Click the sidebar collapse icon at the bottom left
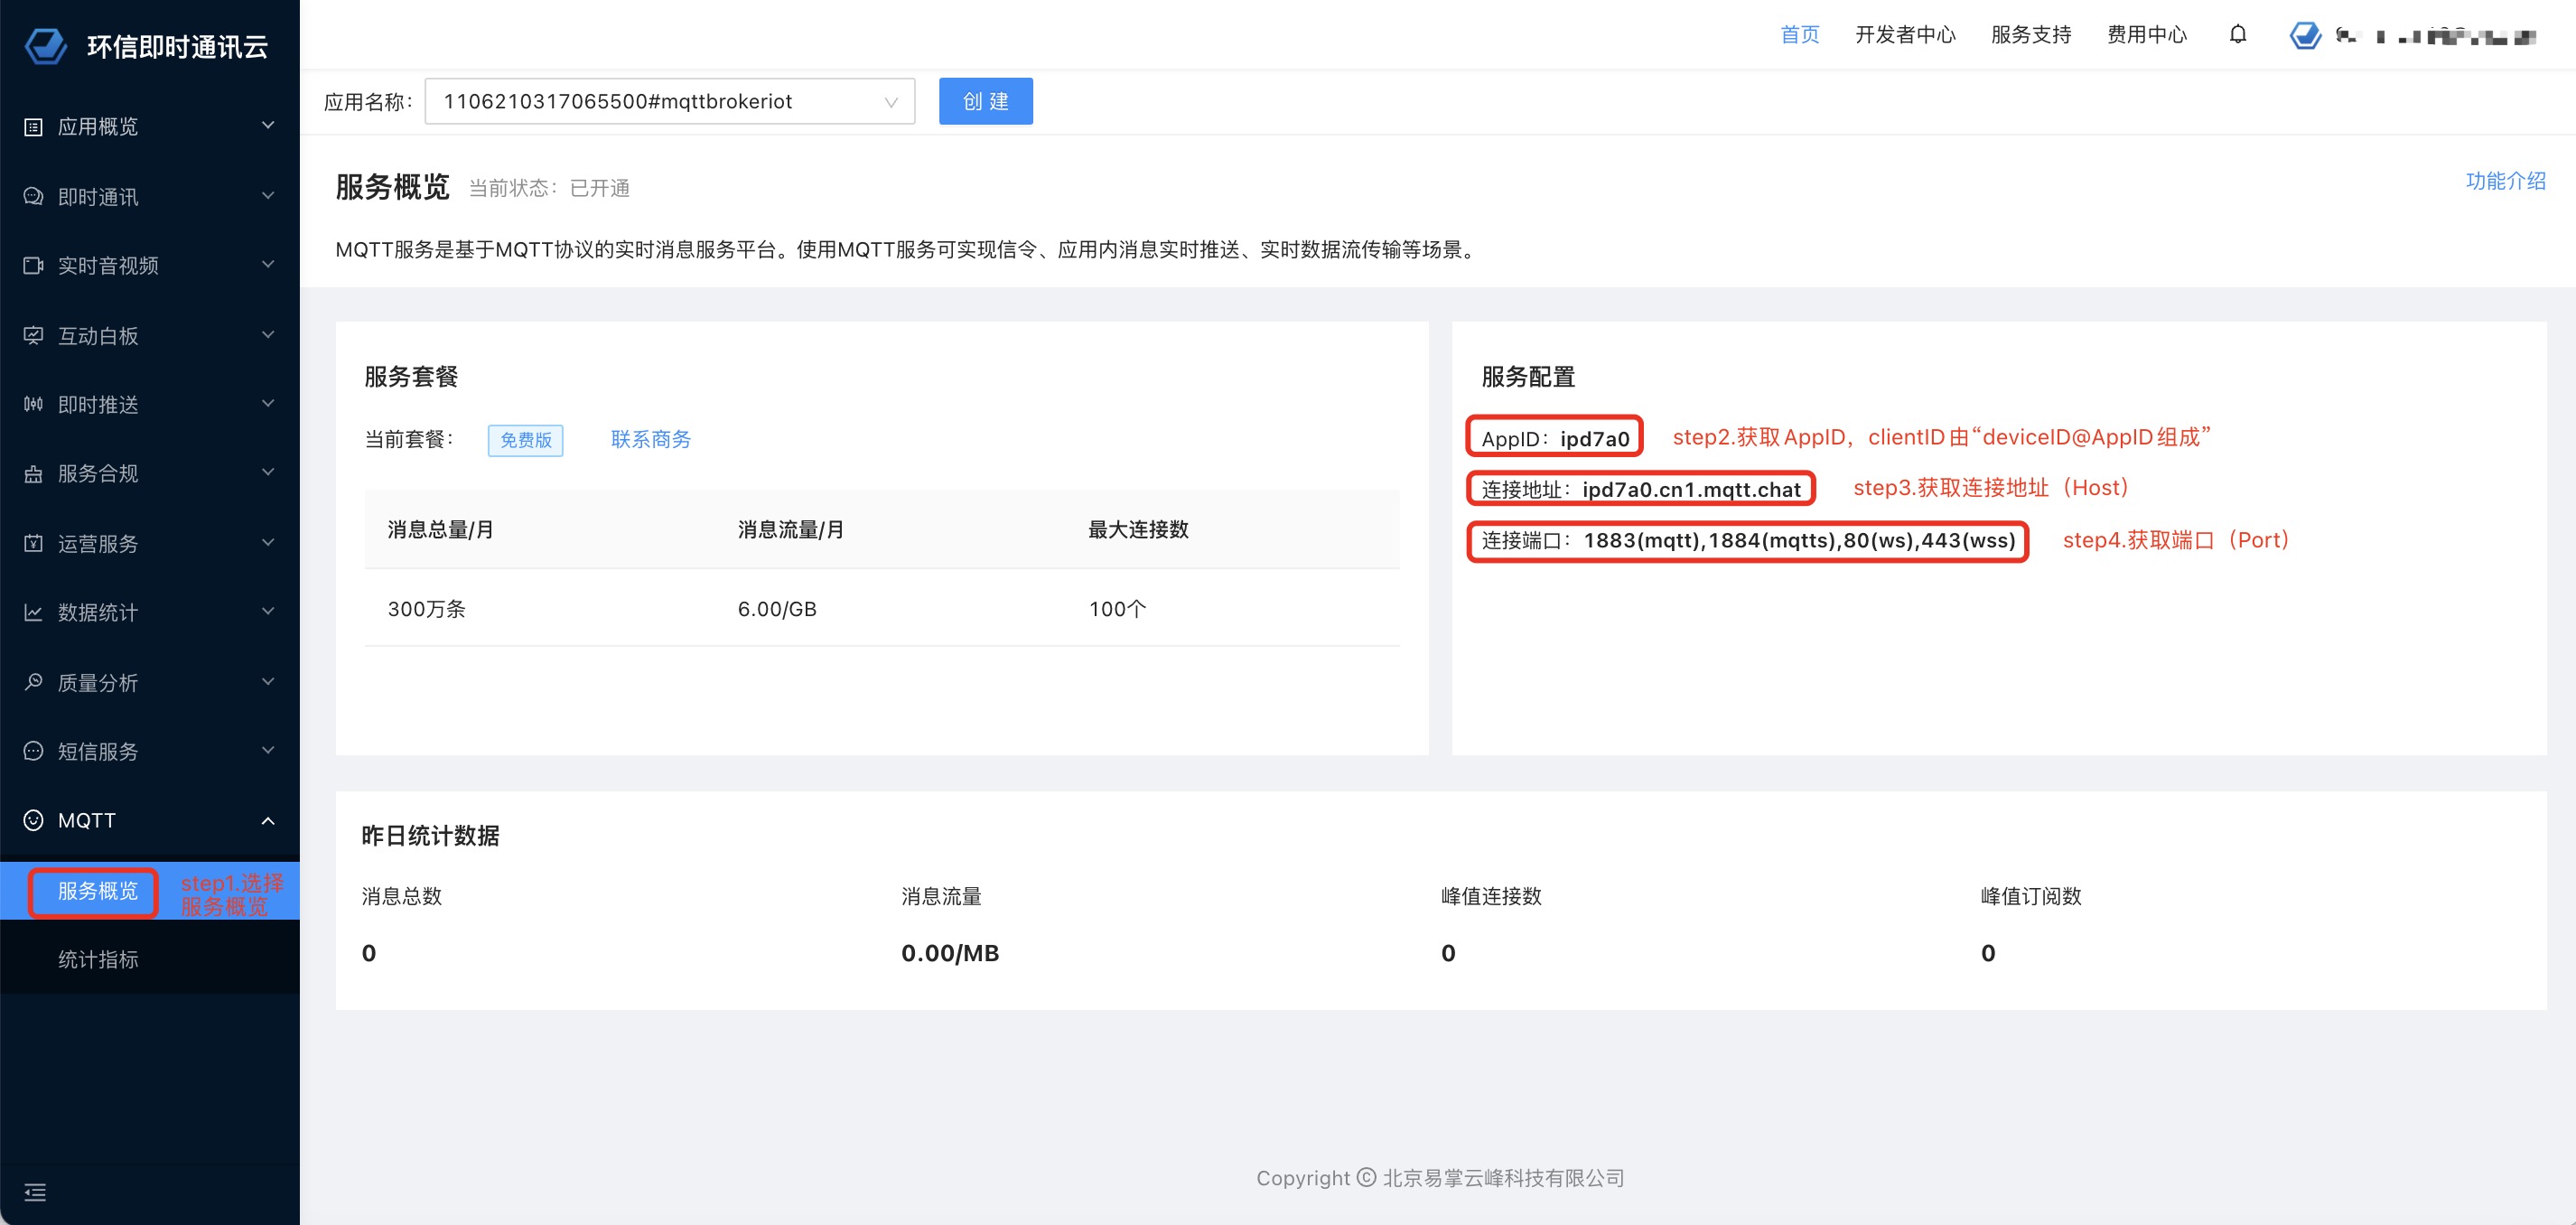2576x1225 pixels. (x=35, y=1192)
